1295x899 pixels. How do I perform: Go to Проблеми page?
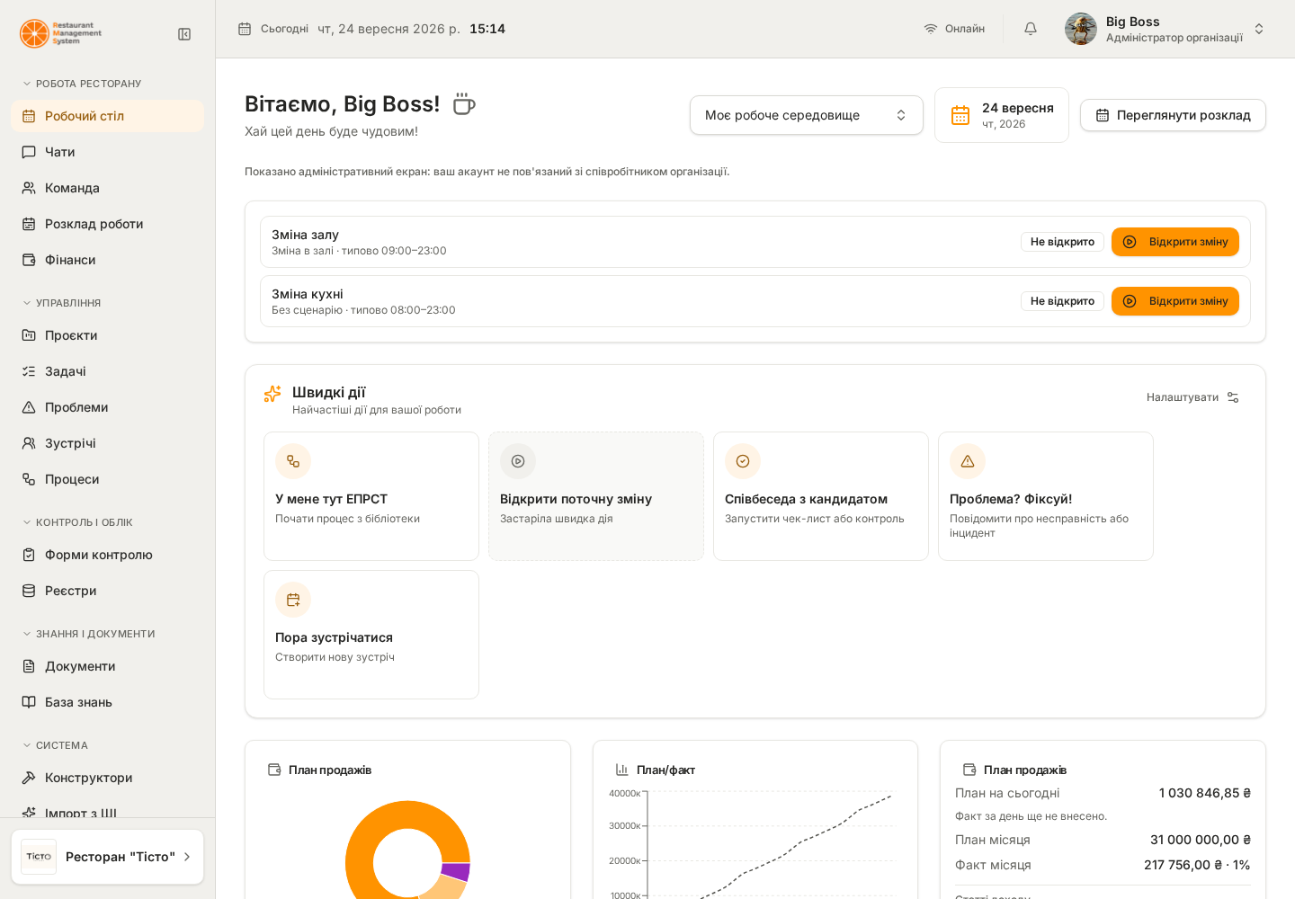[x=108, y=407]
